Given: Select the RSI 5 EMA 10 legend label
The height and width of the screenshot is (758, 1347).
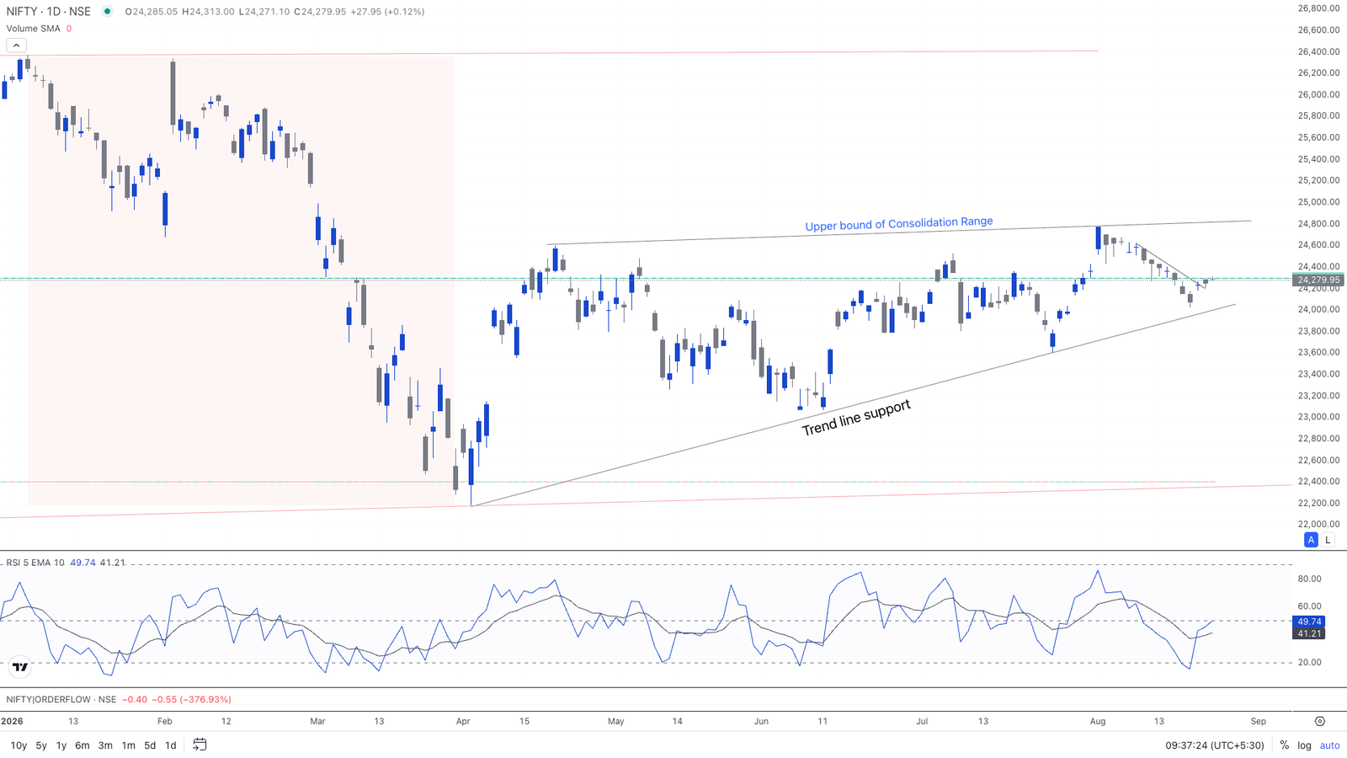Looking at the screenshot, I should click(35, 563).
